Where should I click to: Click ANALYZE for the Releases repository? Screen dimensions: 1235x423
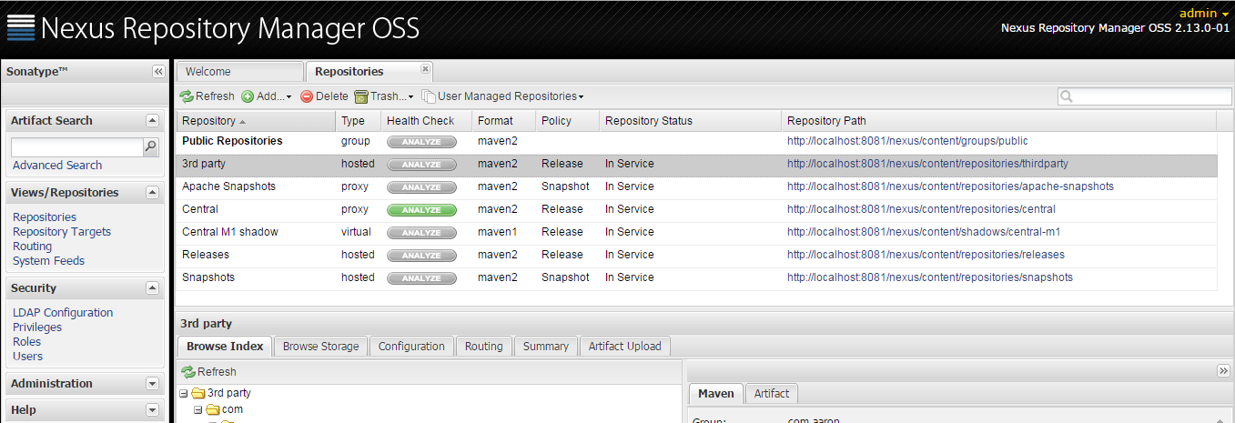pos(421,255)
